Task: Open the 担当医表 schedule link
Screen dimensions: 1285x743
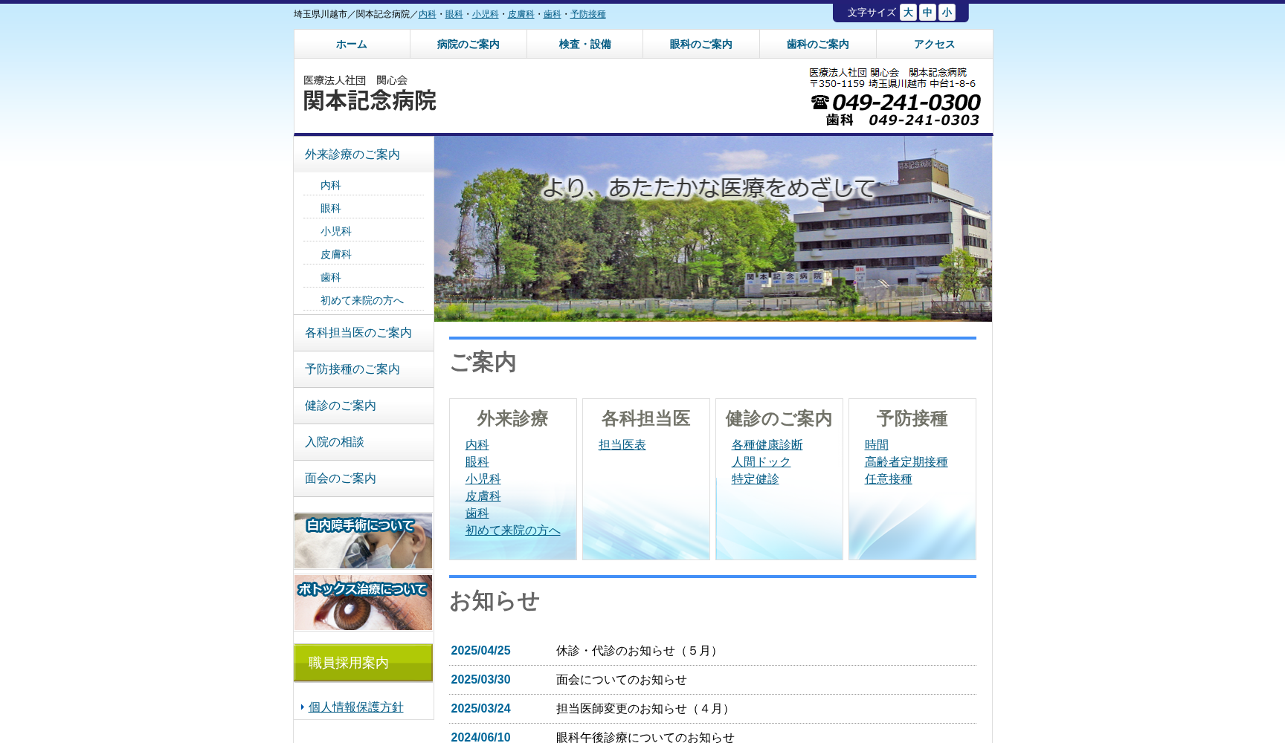Action: [x=621, y=444]
